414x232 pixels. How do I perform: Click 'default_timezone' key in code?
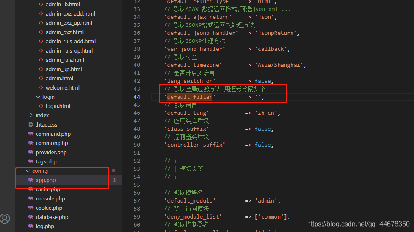(x=193, y=65)
